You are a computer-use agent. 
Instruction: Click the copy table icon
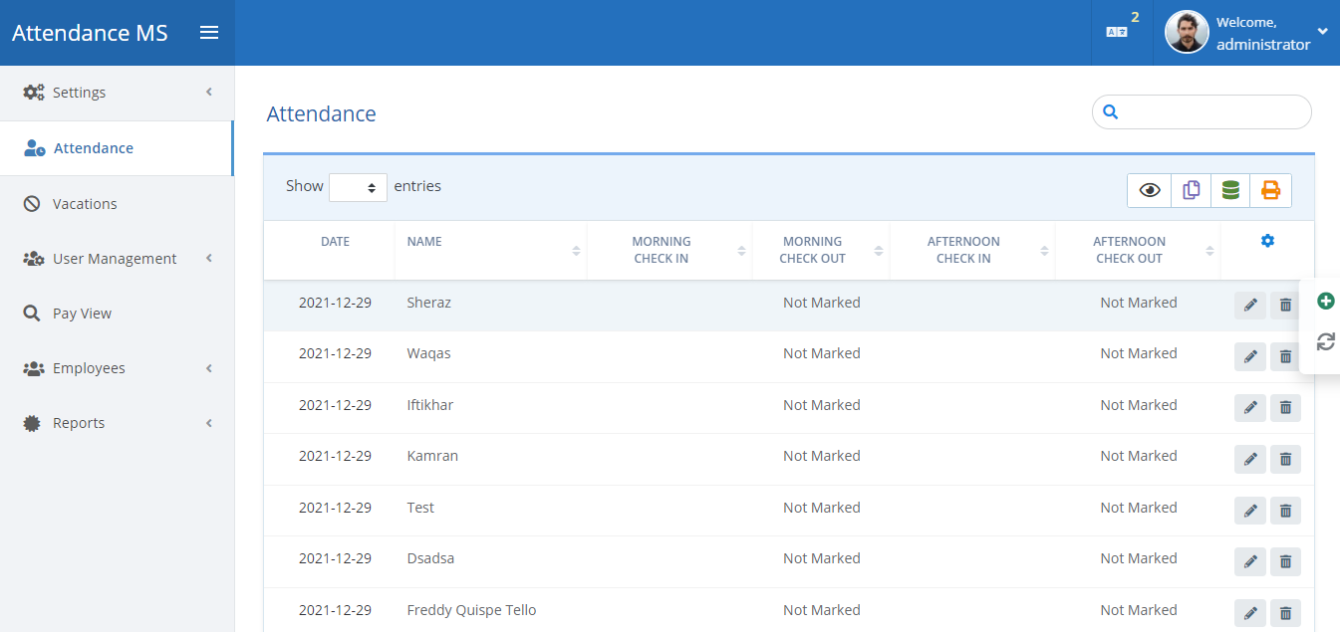[x=1191, y=190]
